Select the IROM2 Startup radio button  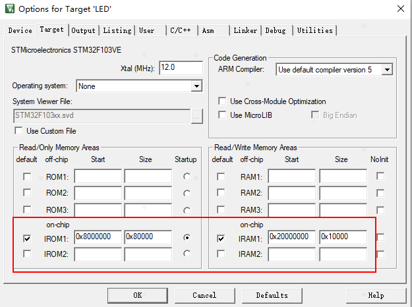point(187,254)
